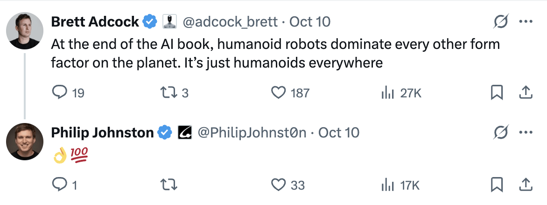Bookmark Brett Adcock's tweet
The image size is (547, 205).
497,93
